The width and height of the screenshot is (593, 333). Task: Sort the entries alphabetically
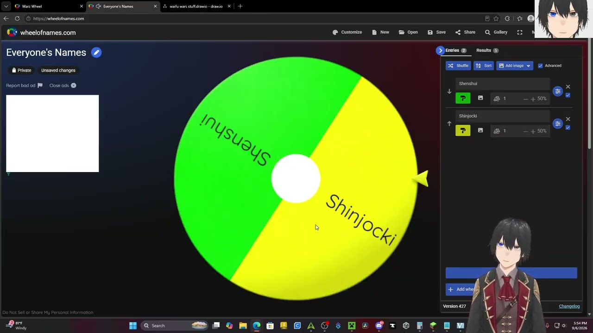click(484, 66)
